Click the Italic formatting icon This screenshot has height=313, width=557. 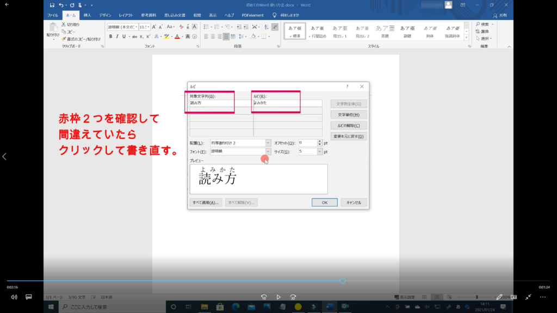(117, 37)
